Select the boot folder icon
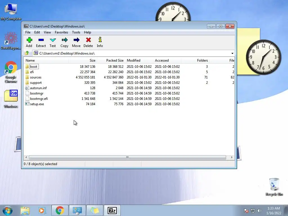The width and height of the screenshot is (288, 216). point(27,66)
